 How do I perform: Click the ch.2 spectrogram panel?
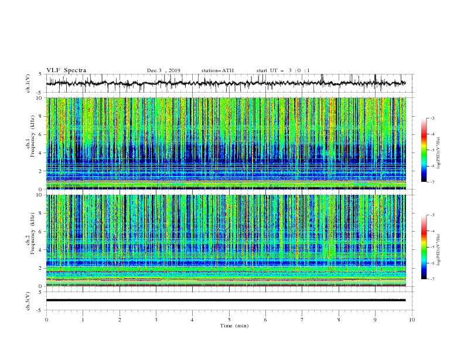point(226,241)
